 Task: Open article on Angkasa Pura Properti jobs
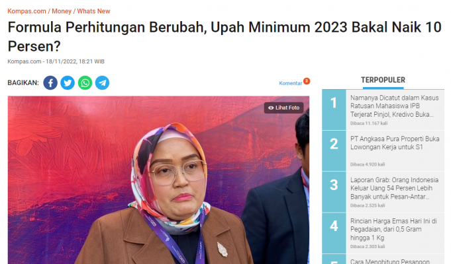(x=395, y=143)
